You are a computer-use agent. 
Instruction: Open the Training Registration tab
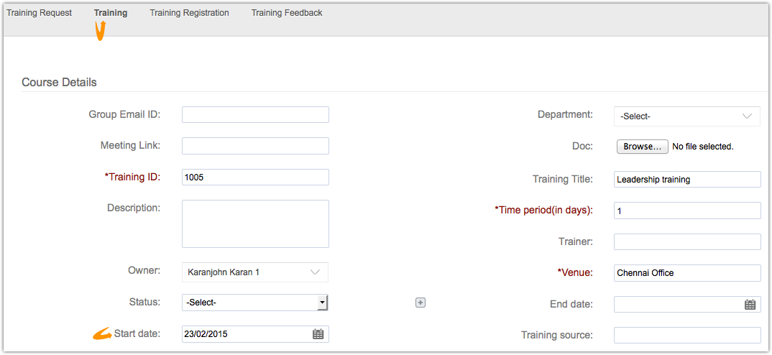click(x=189, y=13)
